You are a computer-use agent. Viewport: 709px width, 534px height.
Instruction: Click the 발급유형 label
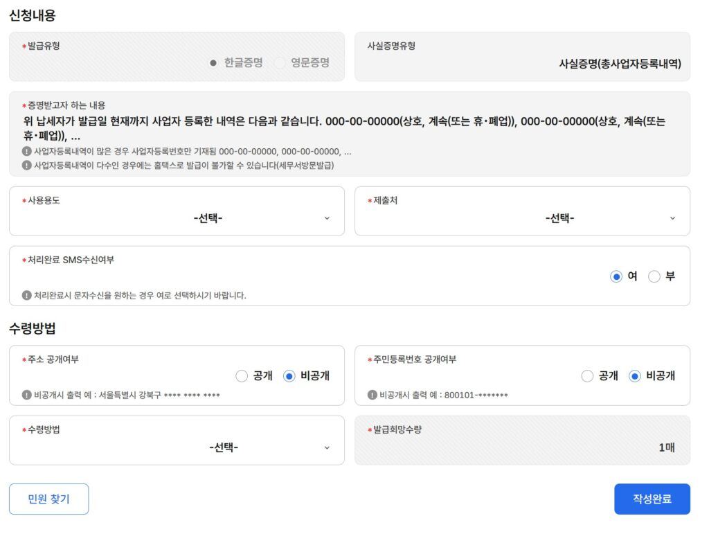pyautogui.click(x=44, y=46)
